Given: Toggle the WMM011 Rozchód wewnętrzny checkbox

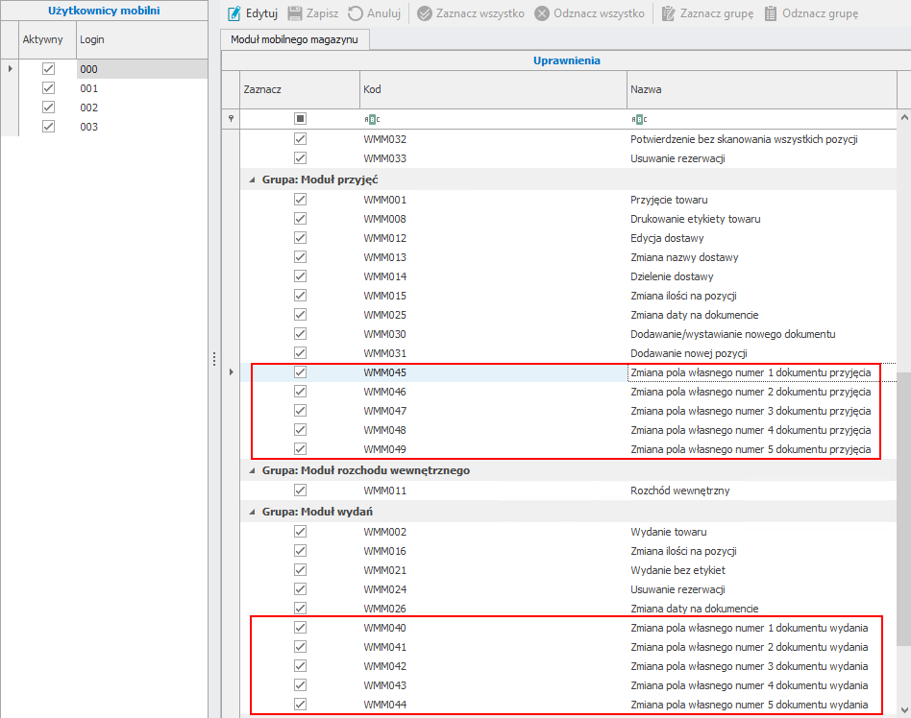Looking at the screenshot, I should [300, 491].
